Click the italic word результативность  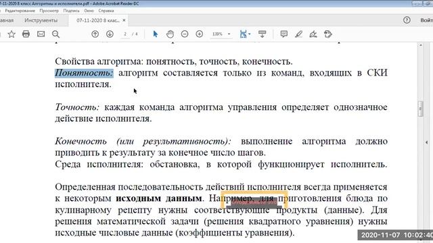pyautogui.click(x=185, y=141)
